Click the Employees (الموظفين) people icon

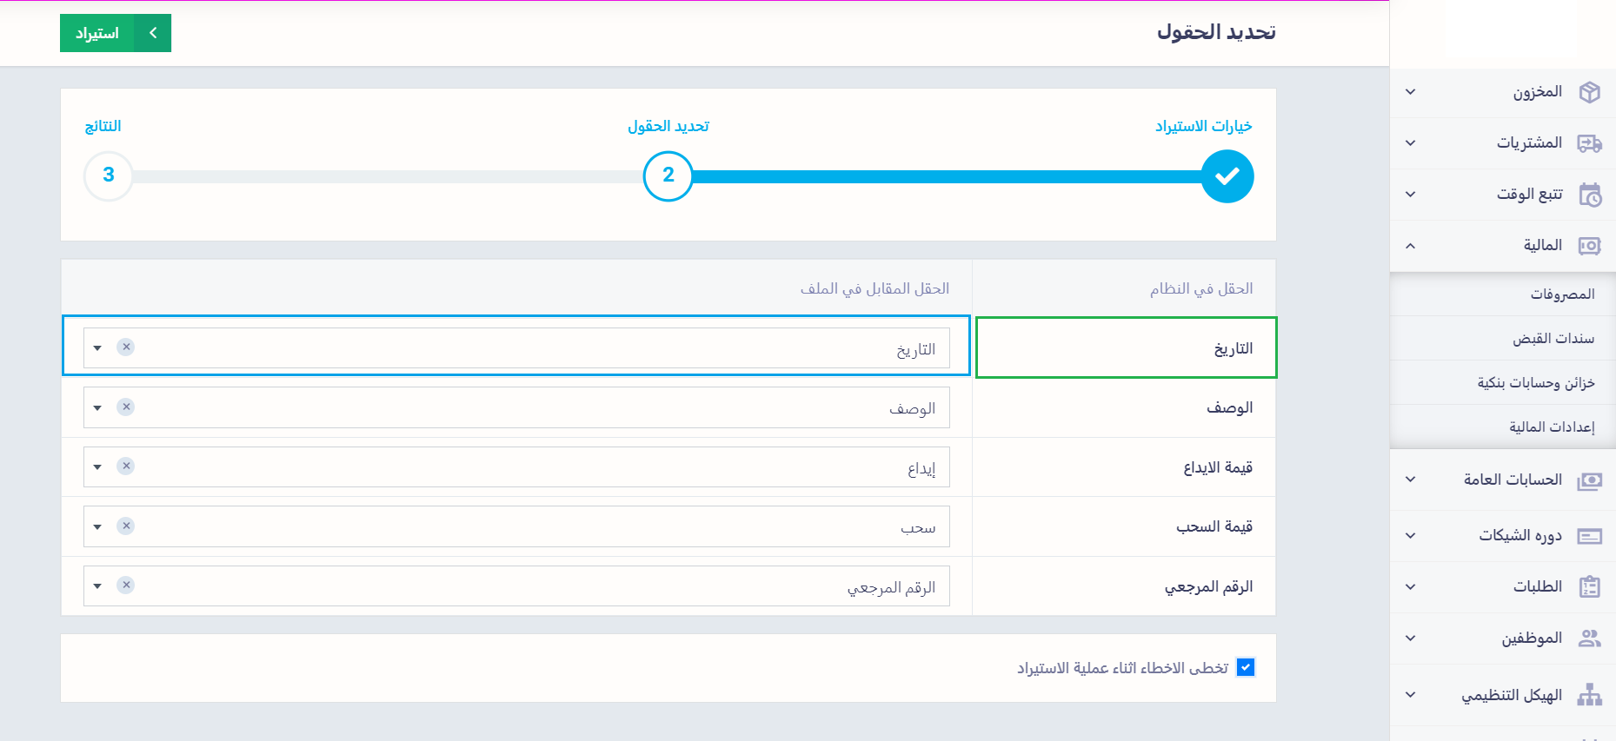click(x=1589, y=638)
